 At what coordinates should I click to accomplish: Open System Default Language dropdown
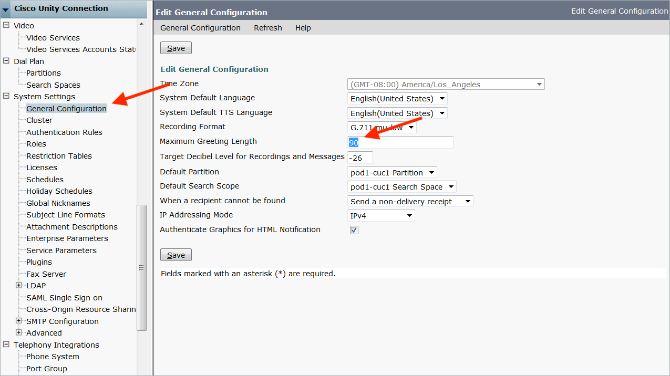(x=397, y=99)
